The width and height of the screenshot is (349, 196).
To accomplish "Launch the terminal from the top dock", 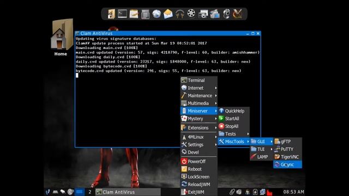I will point(122,14).
